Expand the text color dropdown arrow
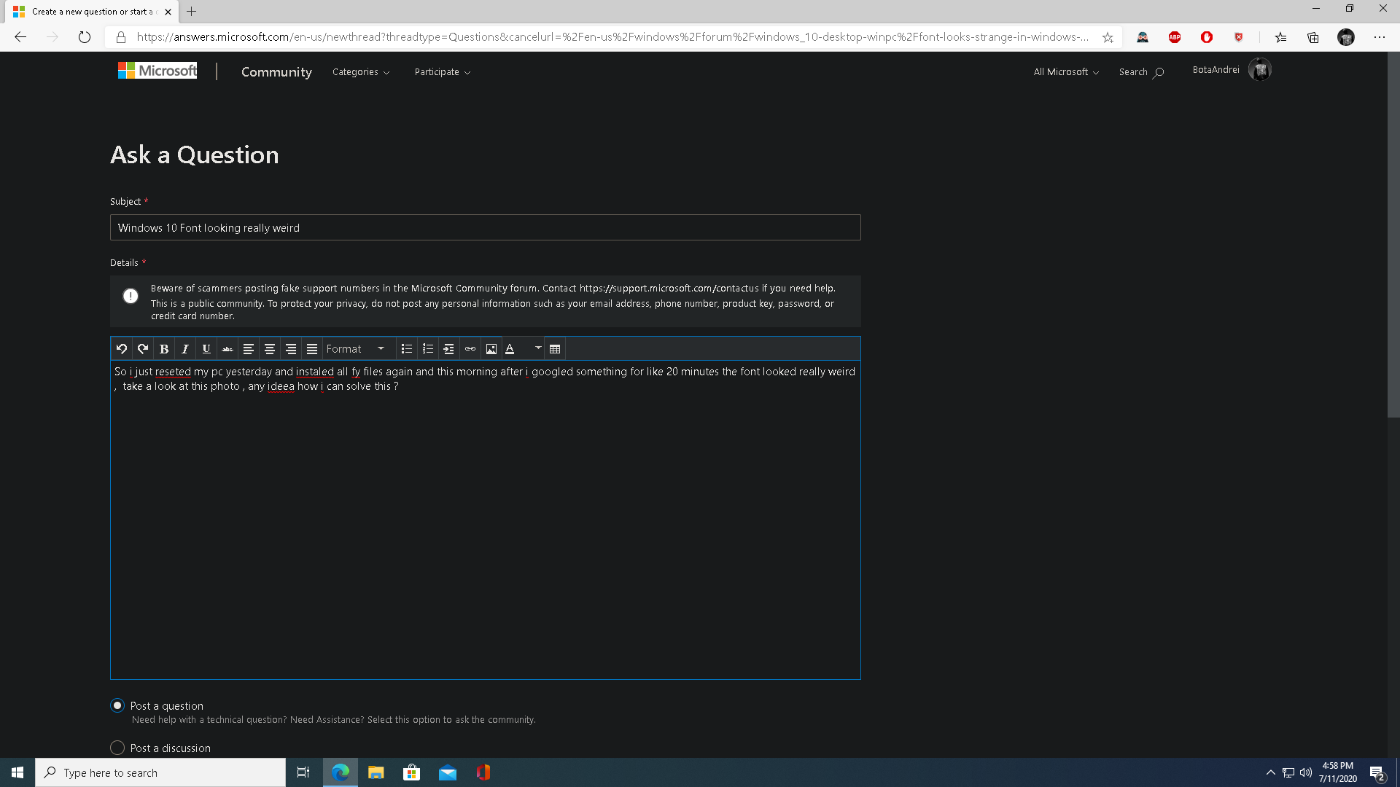This screenshot has height=787, width=1400. tap(538, 348)
